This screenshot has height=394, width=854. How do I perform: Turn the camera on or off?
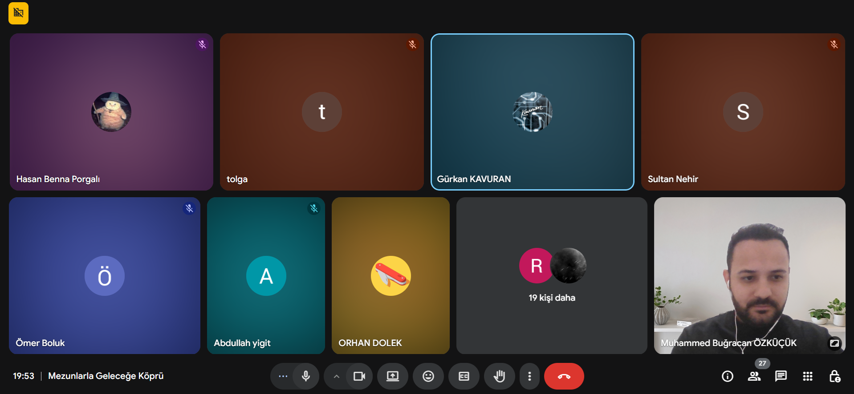(x=359, y=376)
